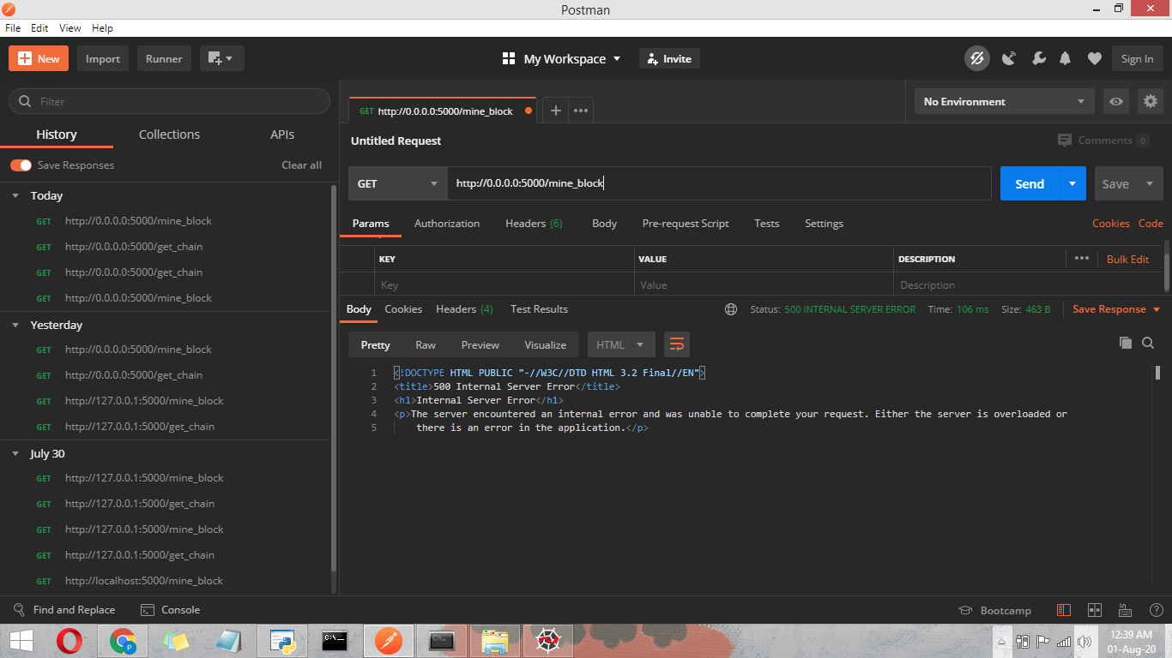Click the capture requests satellite icon
This screenshot has height=658, width=1172.
(1009, 58)
